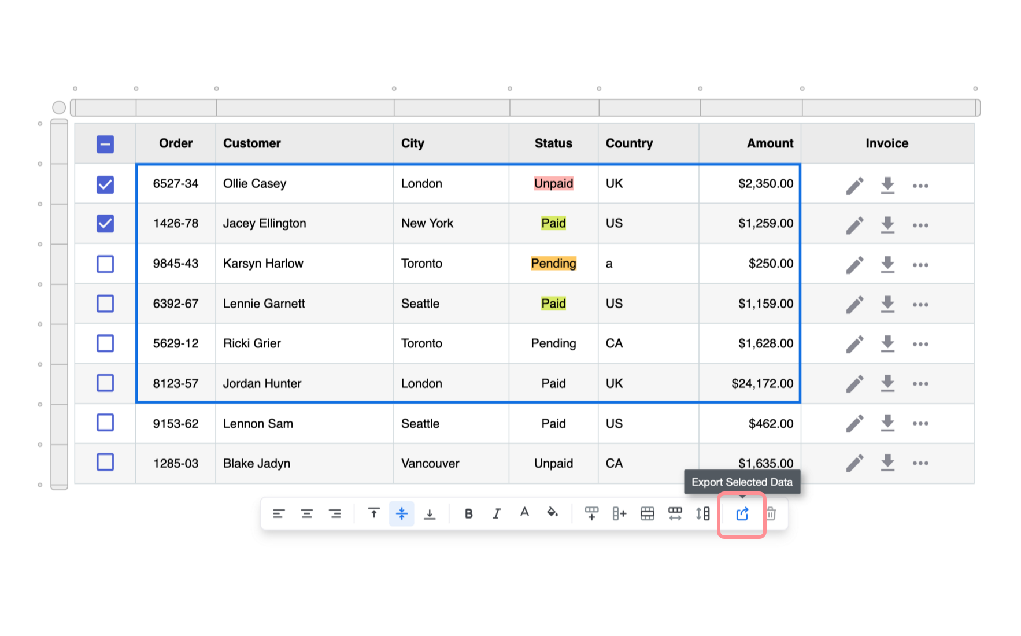The width and height of the screenshot is (1021, 636).
Task: Click the Status column header
Action: (553, 143)
